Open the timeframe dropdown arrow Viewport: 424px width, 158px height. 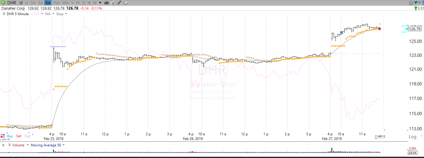(100, 3)
